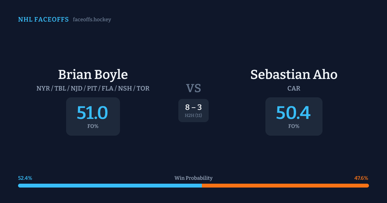The image size is (387, 203).
Task: Click the Win Probability label
Action: [x=193, y=178]
